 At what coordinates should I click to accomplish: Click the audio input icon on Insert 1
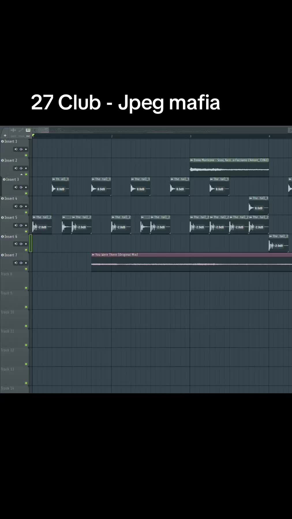point(16,149)
